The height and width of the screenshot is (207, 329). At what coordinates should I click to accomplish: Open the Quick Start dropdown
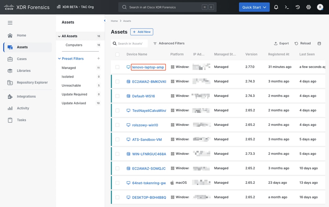(x=254, y=7)
